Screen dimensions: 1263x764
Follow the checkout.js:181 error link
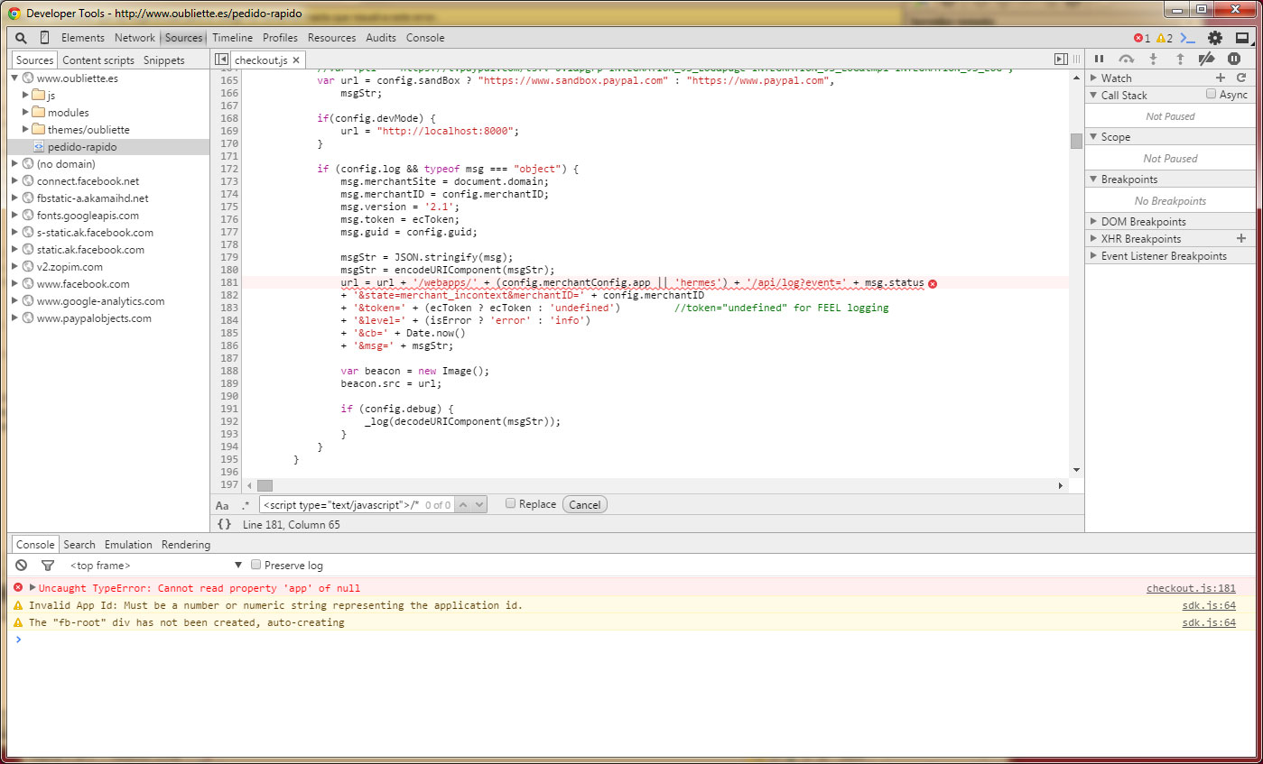pyautogui.click(x=1190, y=588)
